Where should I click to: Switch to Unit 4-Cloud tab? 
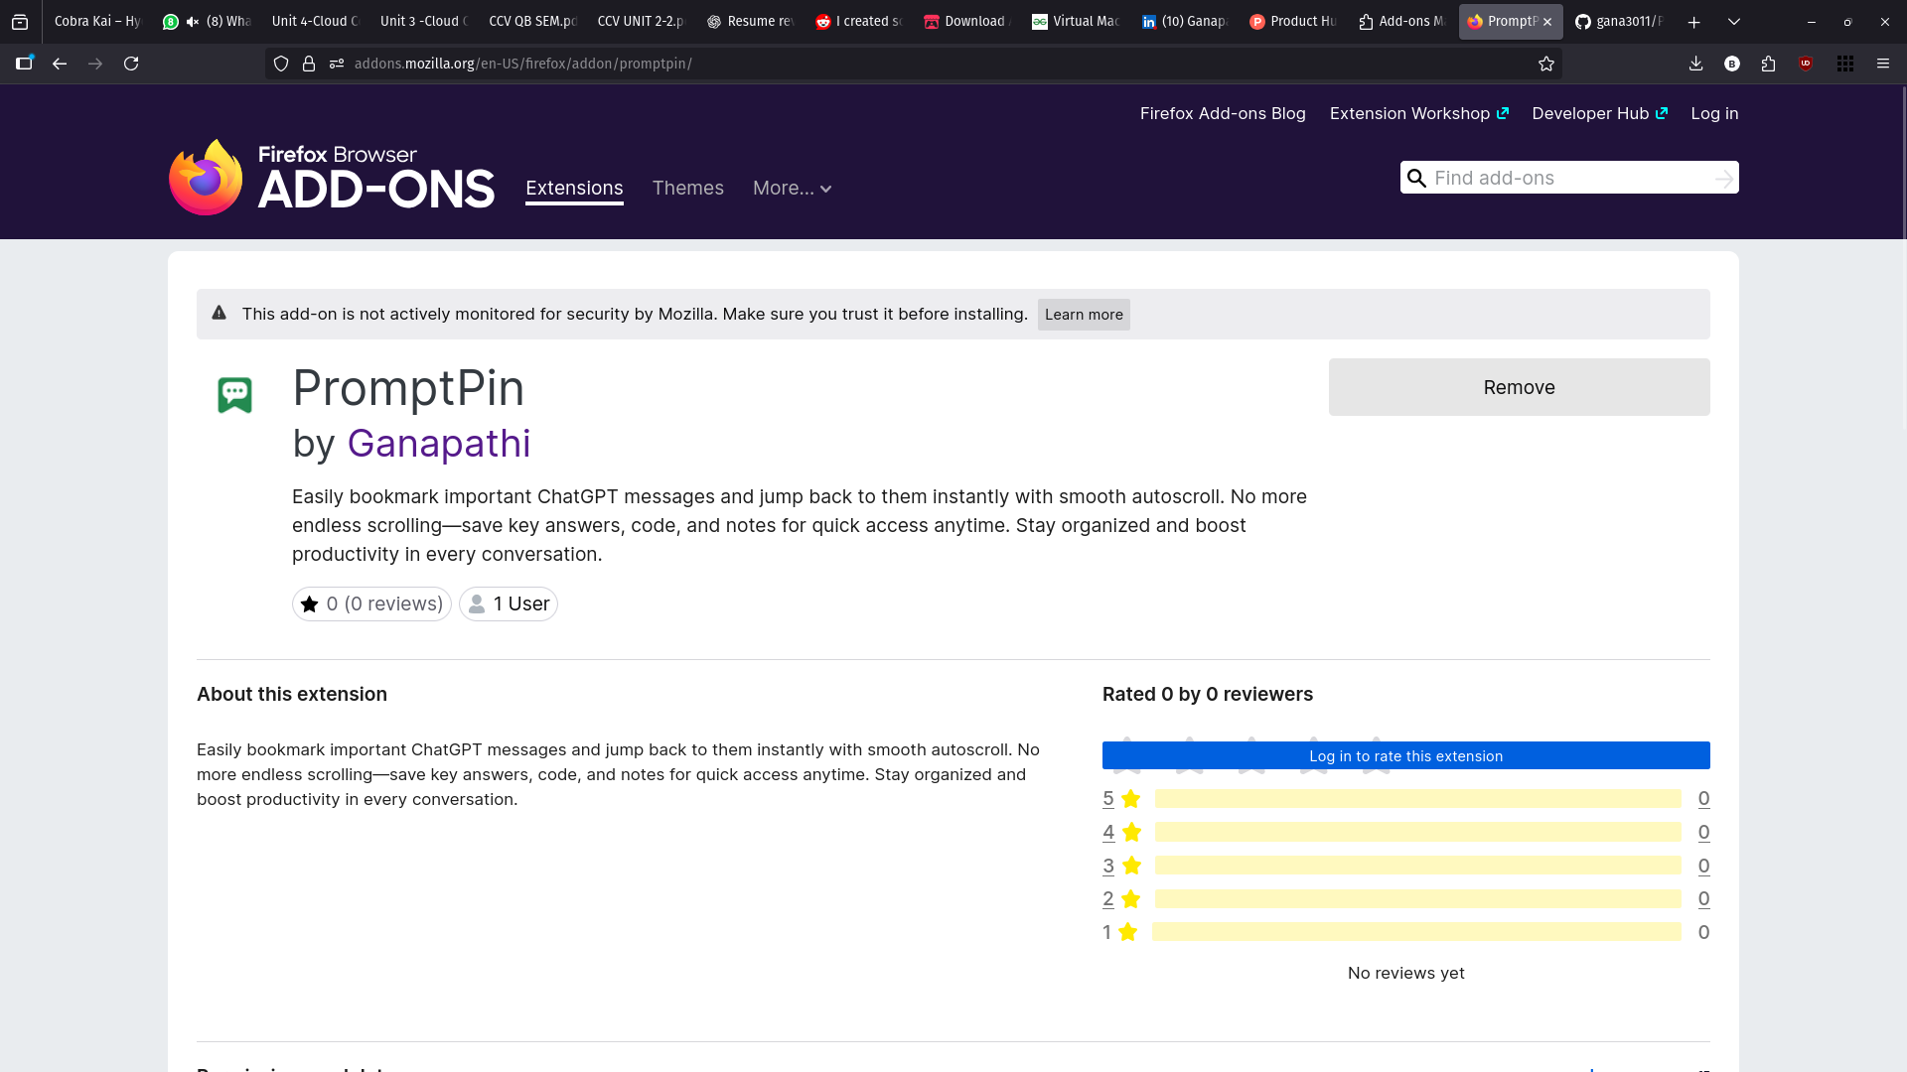[x=314, y=22]
